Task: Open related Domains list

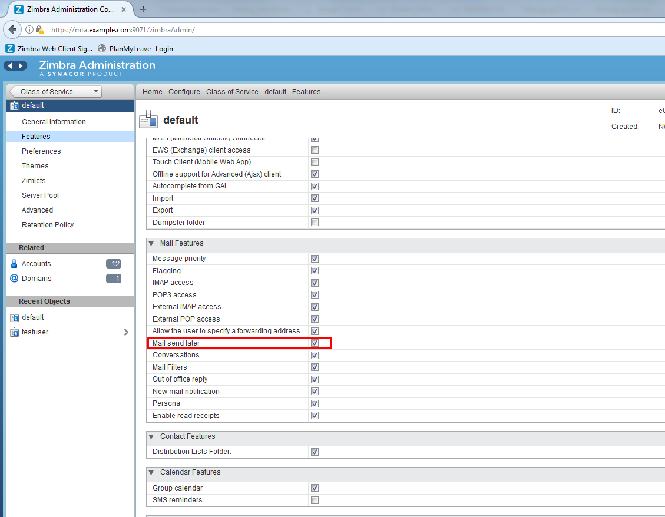Action: (37, 279)
